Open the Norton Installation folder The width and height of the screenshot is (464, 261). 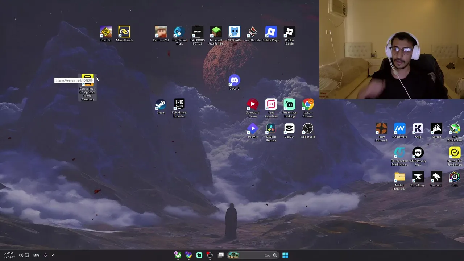pyautogui.click(x=399, y=181)
